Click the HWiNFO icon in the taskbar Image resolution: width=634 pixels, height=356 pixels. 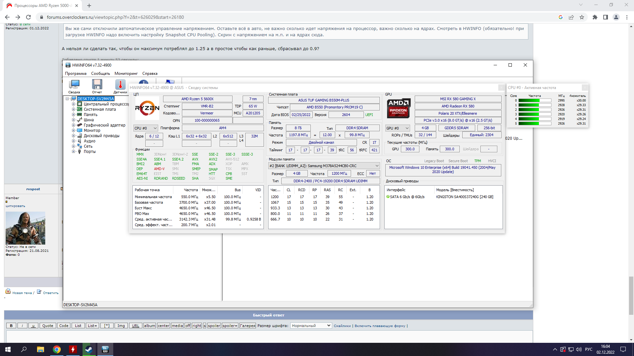105,349
